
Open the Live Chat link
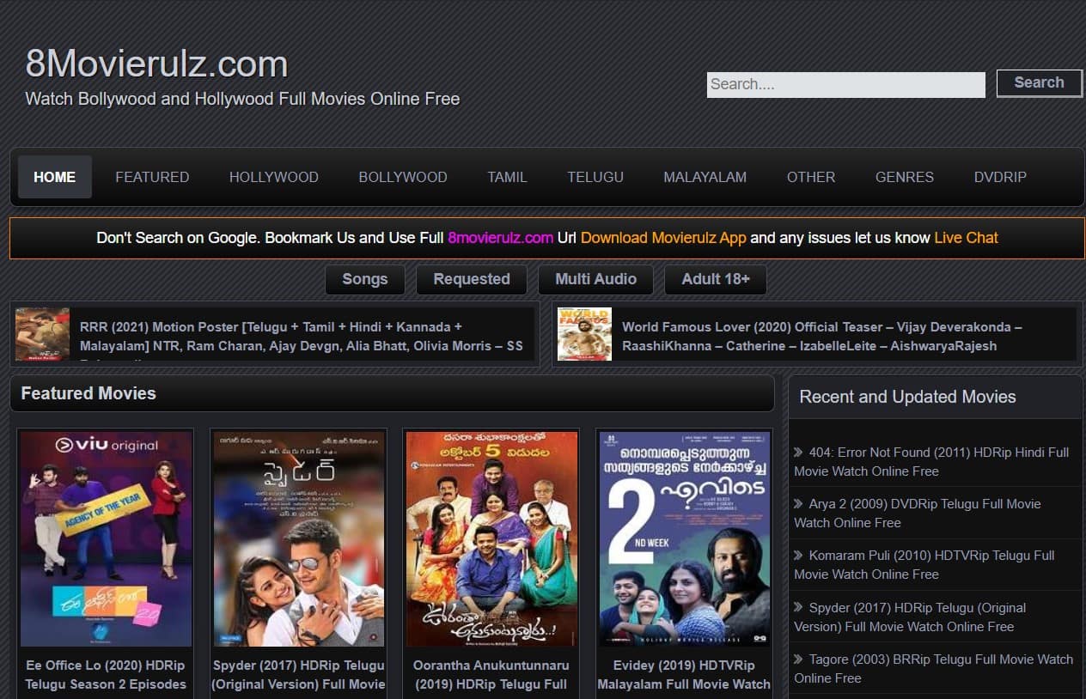967,238
